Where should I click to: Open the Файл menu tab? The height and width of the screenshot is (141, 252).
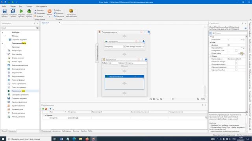(4, 6)
